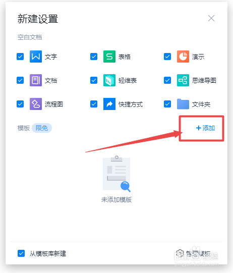The width and height of the screenshot is (233, 273).
Task: Uncheck the 演示 checkbox
Action: click(x=167, y=57)
